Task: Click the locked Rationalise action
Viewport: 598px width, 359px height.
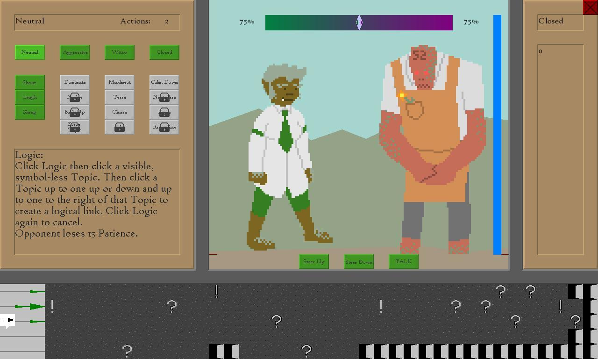Action: [164, 127]
